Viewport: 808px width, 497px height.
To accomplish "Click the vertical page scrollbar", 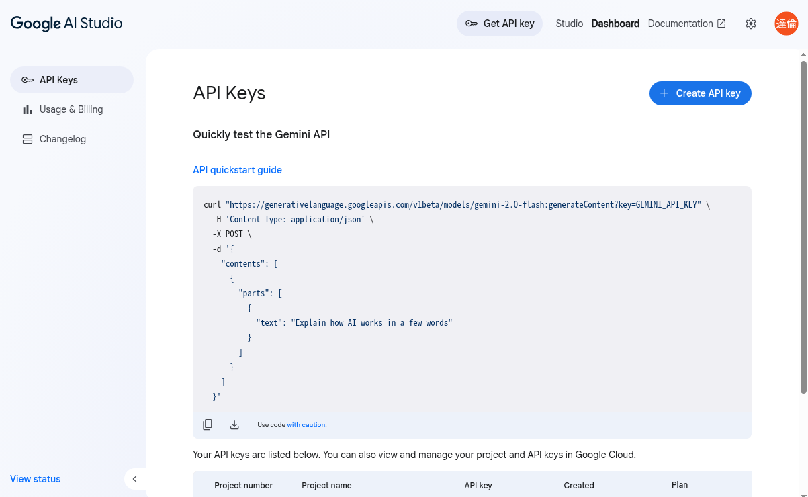I will point(804,227).
